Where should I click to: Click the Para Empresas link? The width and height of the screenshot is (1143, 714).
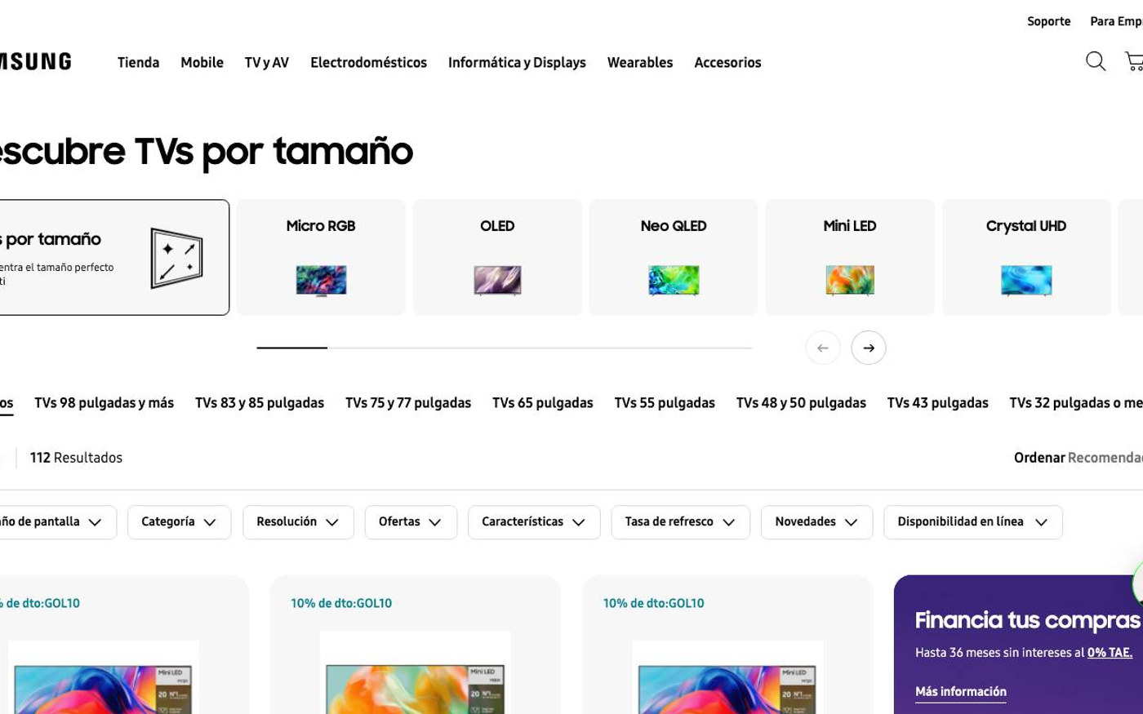click(x=1116, y=21)
